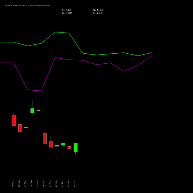Click the 02 Dec date label
The height and width of the screenshot is (193, 193).
click(68, 183)
